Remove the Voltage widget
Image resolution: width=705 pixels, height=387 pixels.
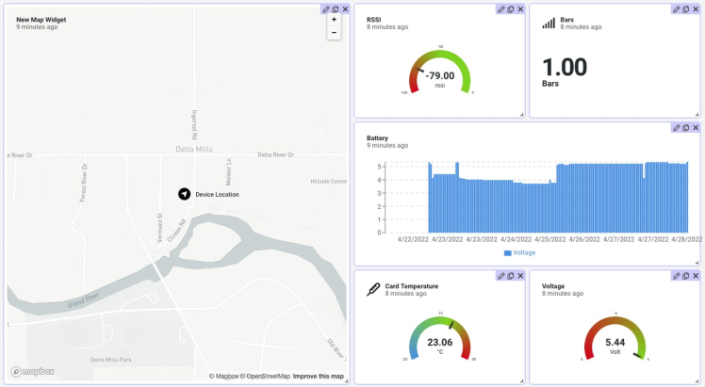(696, 276)
